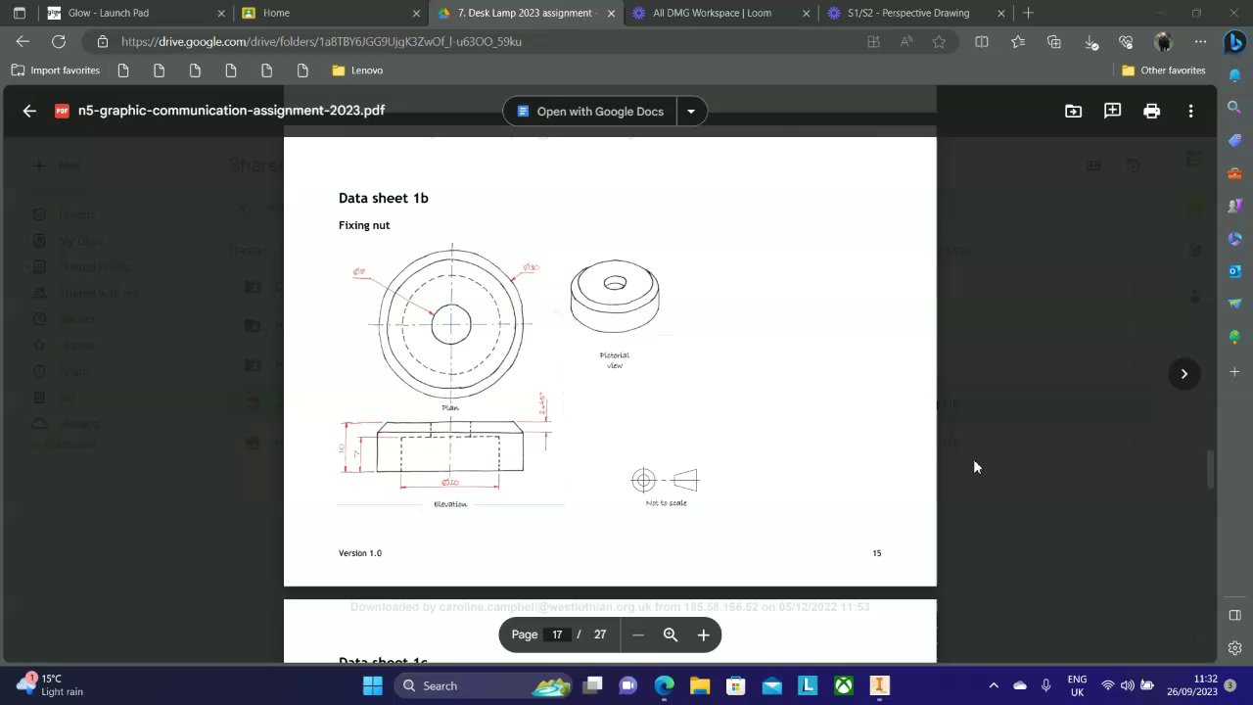Open the weather widget

(51, 684)
